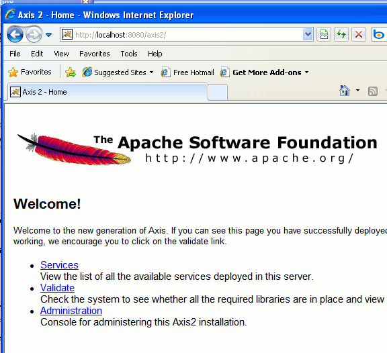Click the Add to Favorites Bar icon
This screenshot has height=353, width=387.
click(x=71, y=72)
